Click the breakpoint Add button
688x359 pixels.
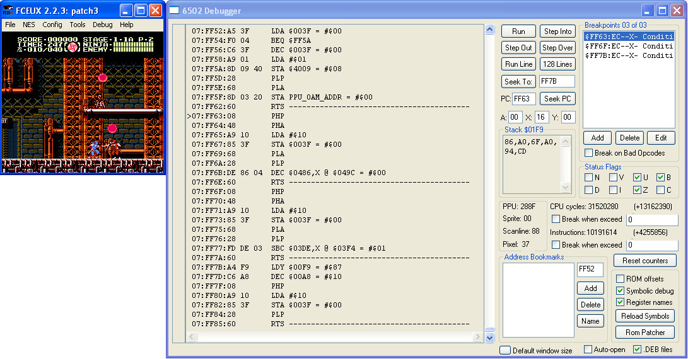[597, 138]
